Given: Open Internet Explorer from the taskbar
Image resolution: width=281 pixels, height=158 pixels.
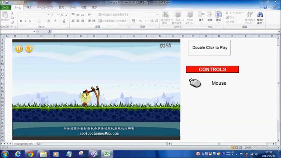Looking at the screenshot, I should click(18, 154).
